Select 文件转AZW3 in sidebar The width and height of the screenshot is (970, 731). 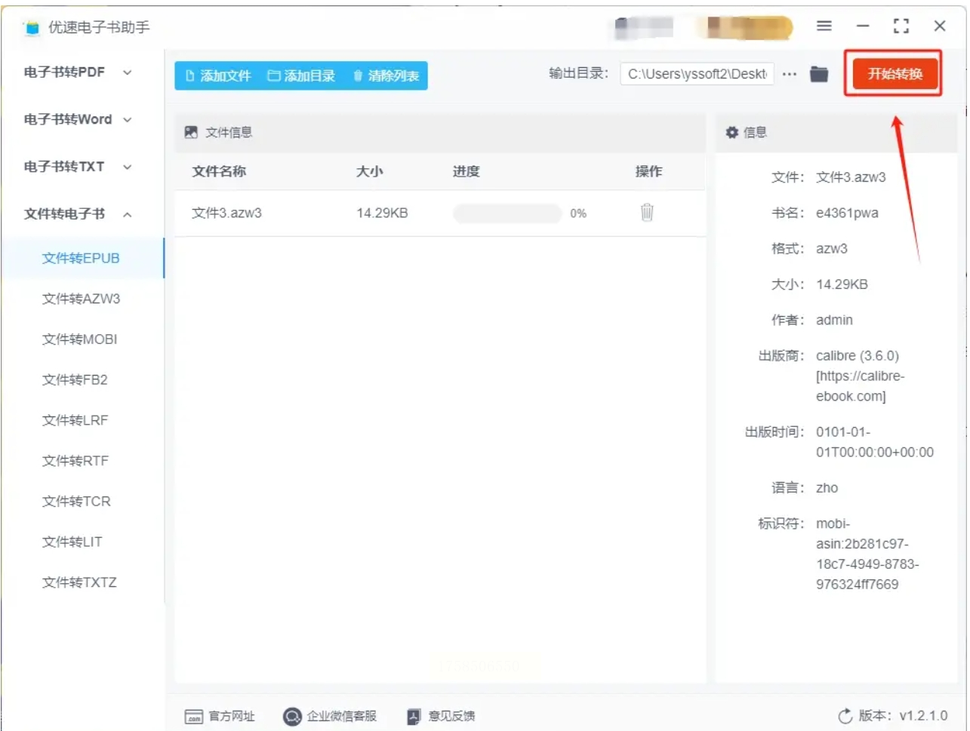[x=81, y=299]
